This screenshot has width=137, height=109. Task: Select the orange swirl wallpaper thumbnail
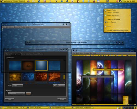coord(41,77)
